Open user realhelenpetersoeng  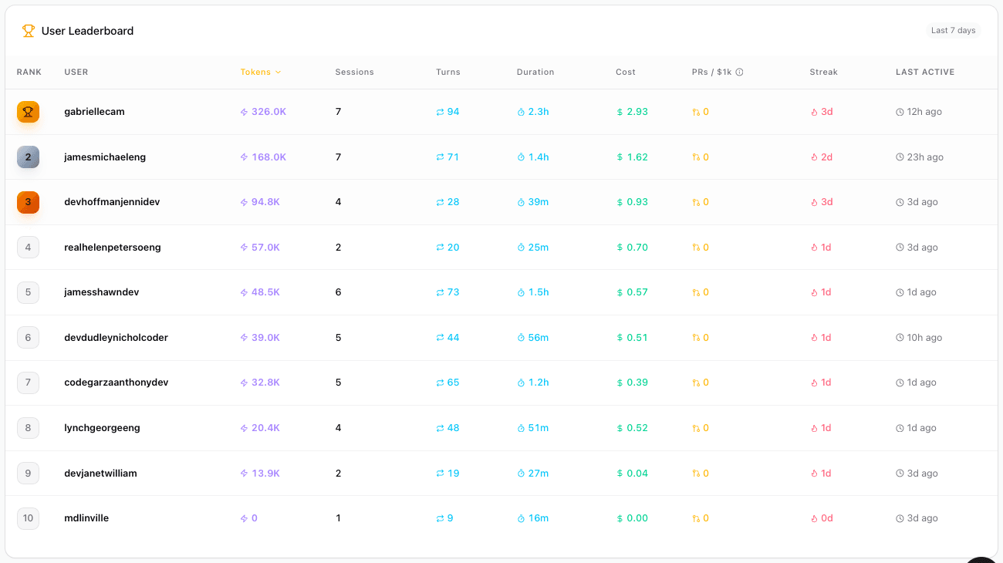[x=113, y=248]
